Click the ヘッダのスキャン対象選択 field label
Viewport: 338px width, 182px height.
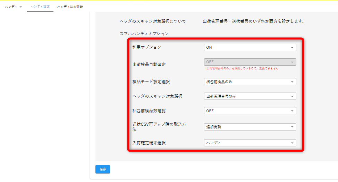pyautogui.click(x=157, y=96)
